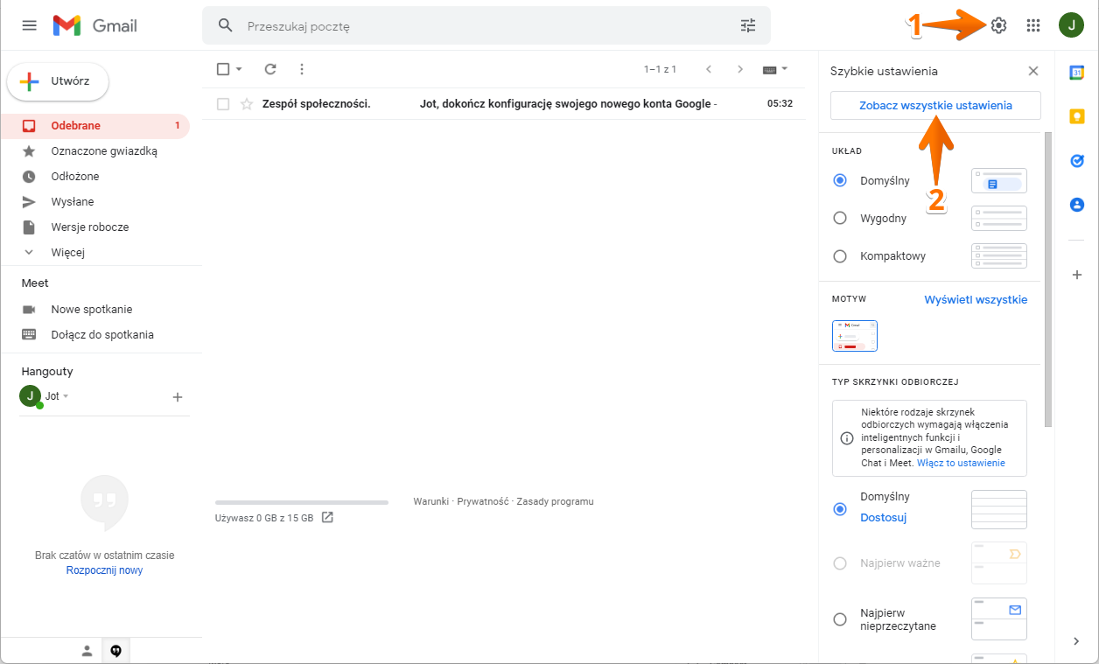
Task: Click the storage usage progress bar
Action: pyautogui.click(x=301, y=501)
